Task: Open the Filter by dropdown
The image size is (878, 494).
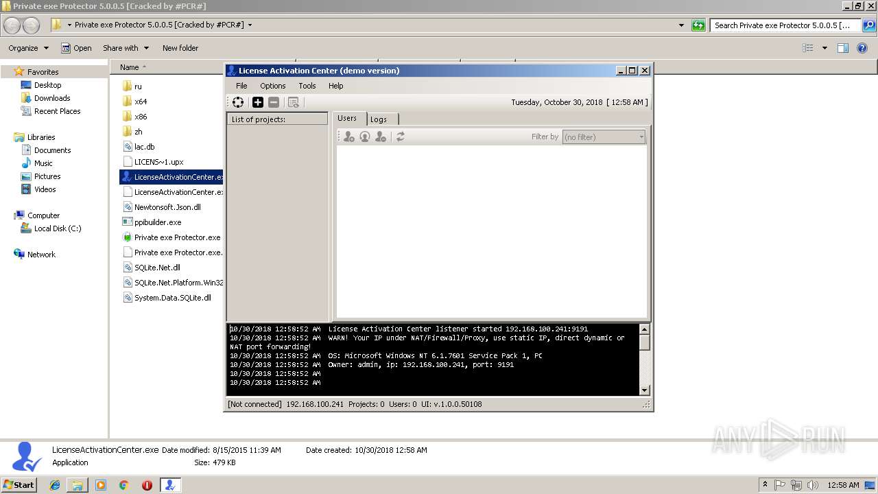Action: 604,137
